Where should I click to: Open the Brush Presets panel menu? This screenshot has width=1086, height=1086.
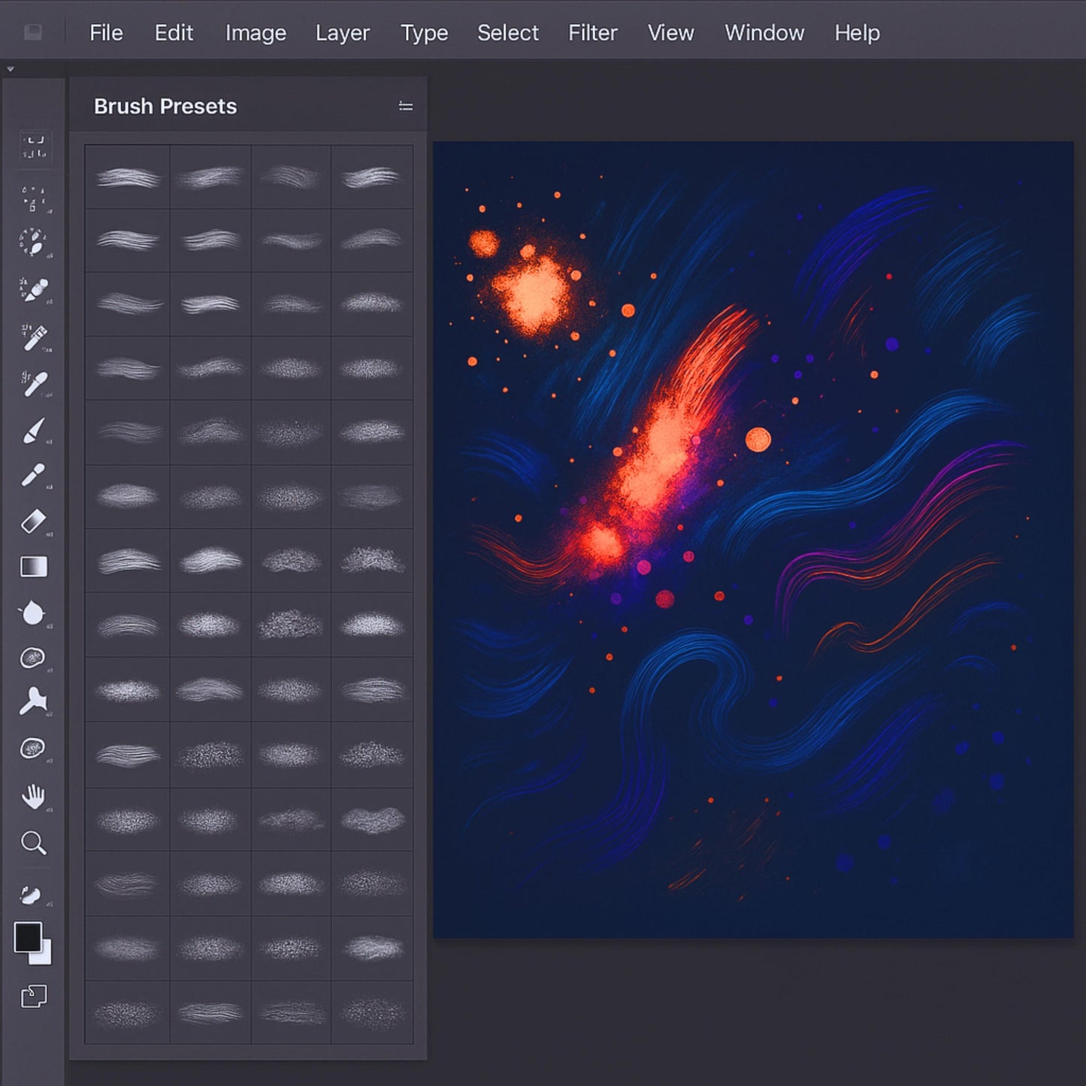[406, 105]
